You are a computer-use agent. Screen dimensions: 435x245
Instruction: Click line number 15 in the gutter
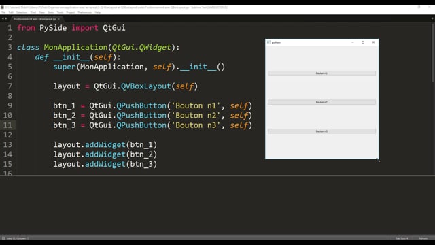[7, 164]
